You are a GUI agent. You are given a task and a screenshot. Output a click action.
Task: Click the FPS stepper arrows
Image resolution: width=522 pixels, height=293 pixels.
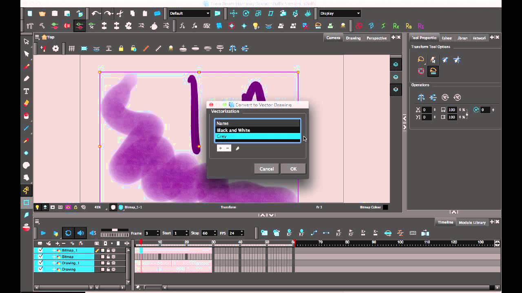[242, 233]
